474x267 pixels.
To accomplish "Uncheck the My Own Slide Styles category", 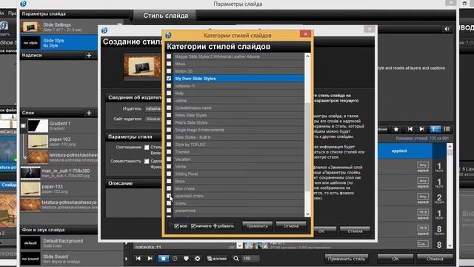I will click(169, 79).
